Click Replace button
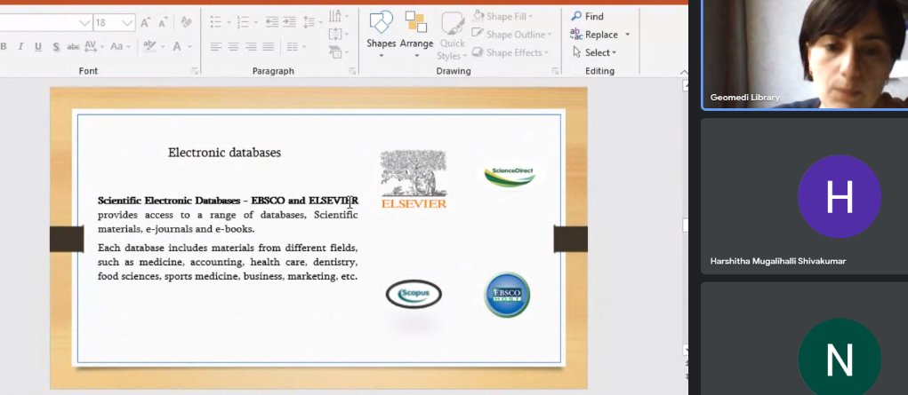 point(595,34)
